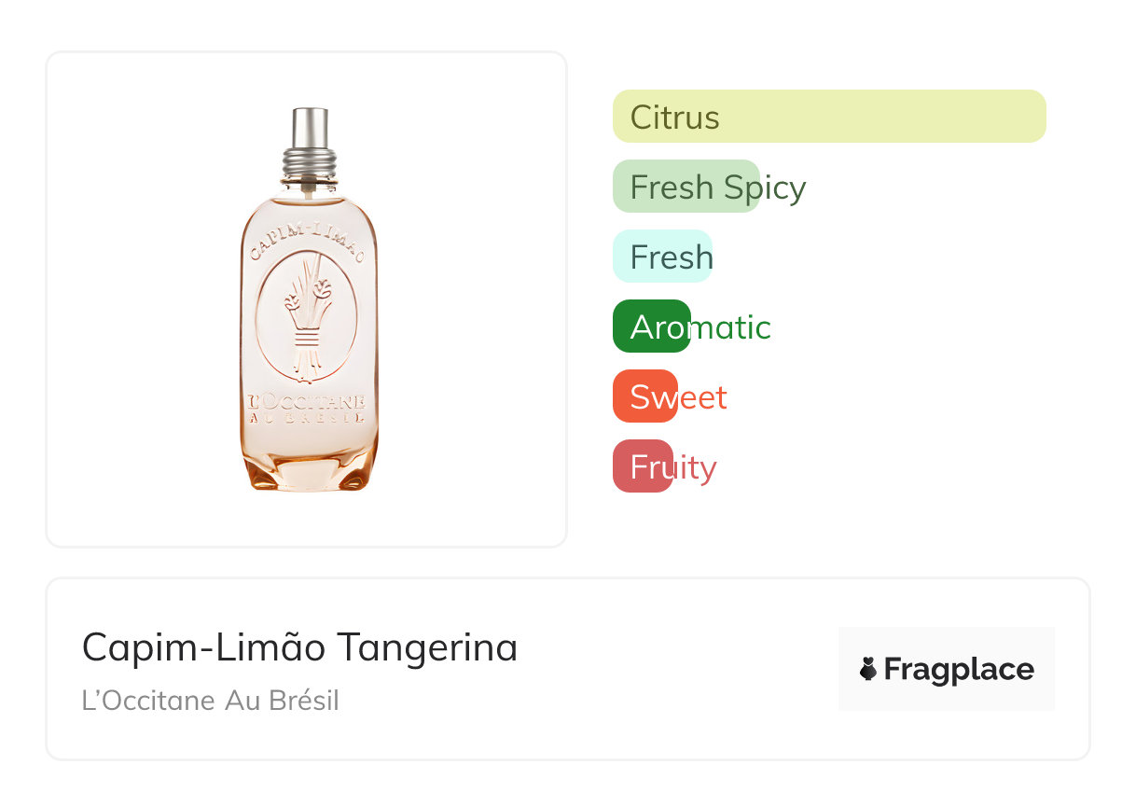Select the Citrus accord bar
The image size is (1136, 806).
(828, 117)
